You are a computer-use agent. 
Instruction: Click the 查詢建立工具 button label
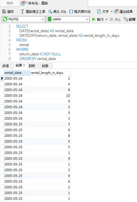(35, 12)
